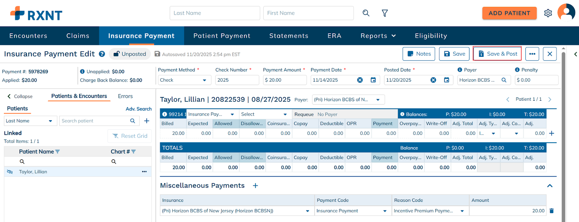Open the Reports menu dropdown

[x=378, y=36]
